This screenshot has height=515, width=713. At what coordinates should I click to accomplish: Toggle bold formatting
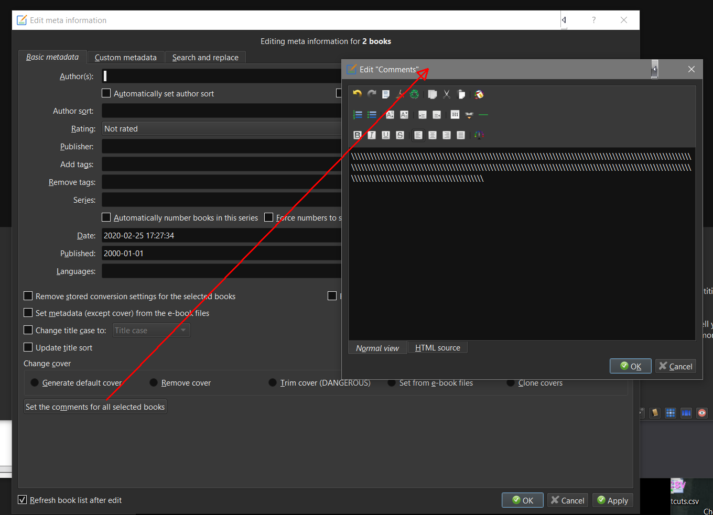point(358,135)
